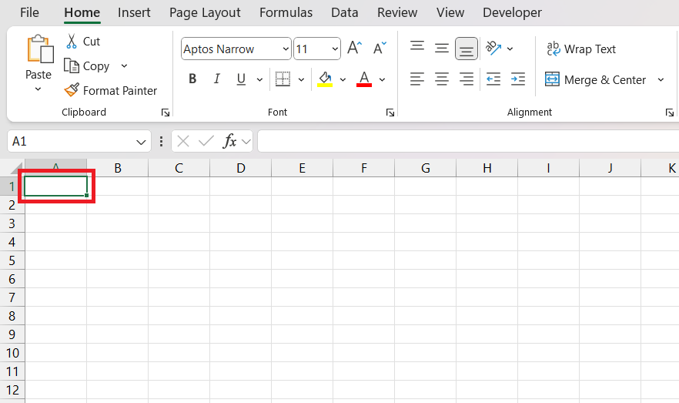Image resolution: width=679 pixels, height=403 pixels.
Task: Select row 5 header
Action: click(12, 260)
